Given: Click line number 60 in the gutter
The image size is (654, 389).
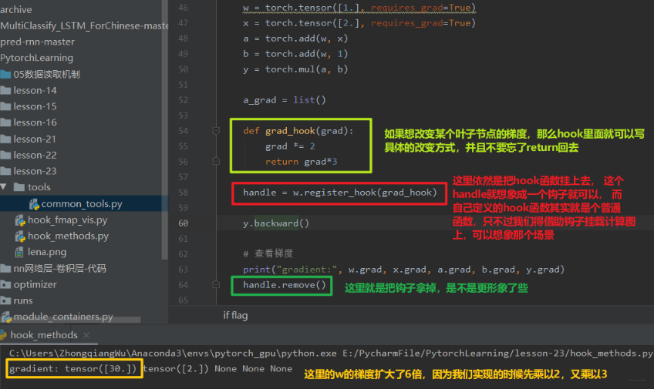Looking at the screenshot, I should click(x=183, y=223).
